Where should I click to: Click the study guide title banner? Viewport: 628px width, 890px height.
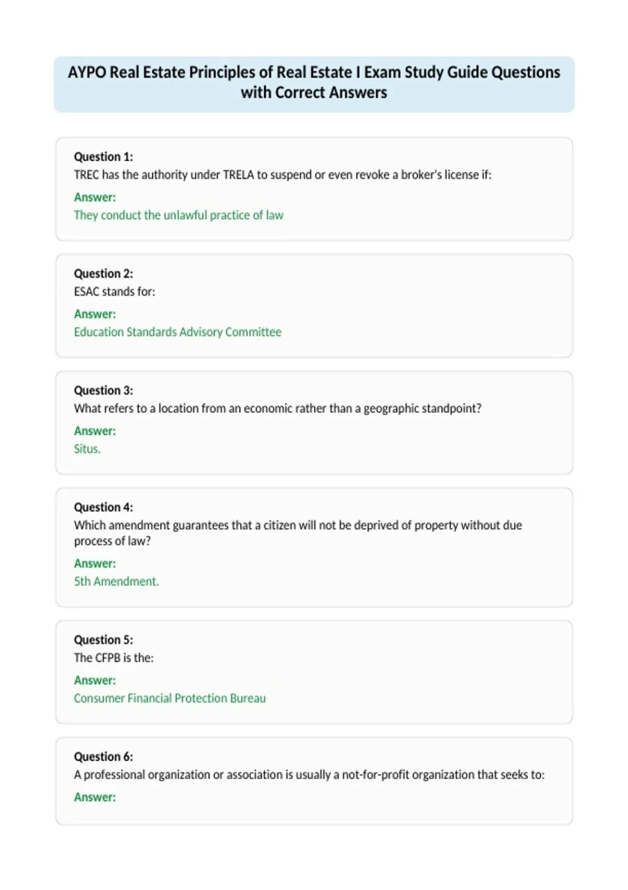pyautogui.click(x=314, y=84)
